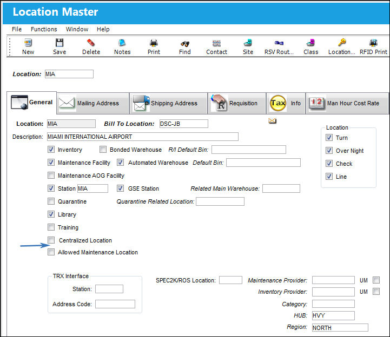Click the Station code field MIA
The height and width of the screenshot is (337, 390).
click(93, 188)
